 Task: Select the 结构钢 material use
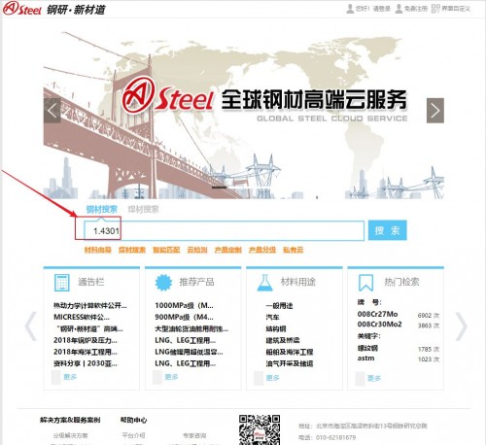pyautogui.click(x=276, y=328)
